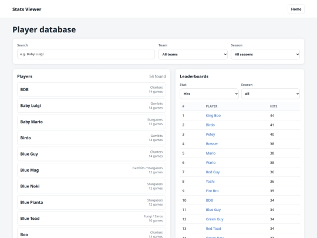
Task: Follow the Red Guy leaderboard link
Action: [x=213, y=172]
